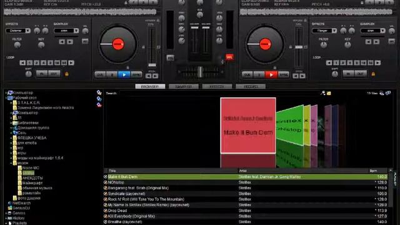Toggle the left deck loop lock icon
The width and height of the screenshot is (400, 225).
pos(67,74)
